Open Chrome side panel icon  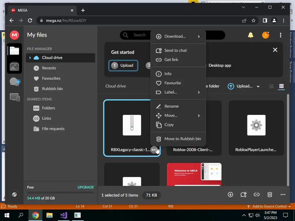(x=265, y=20)
